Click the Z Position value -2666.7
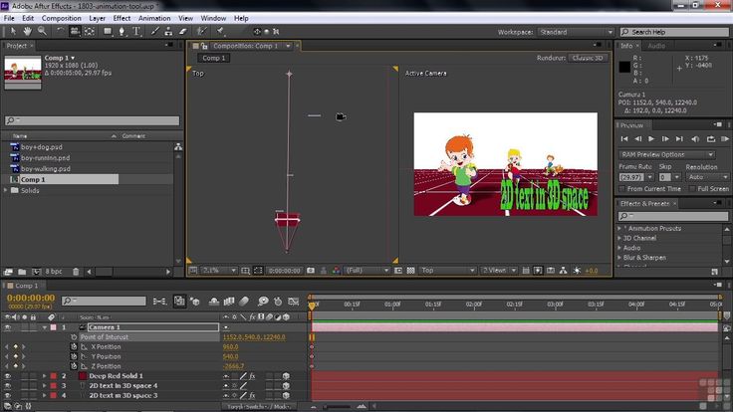 click(x=233, y=366)
